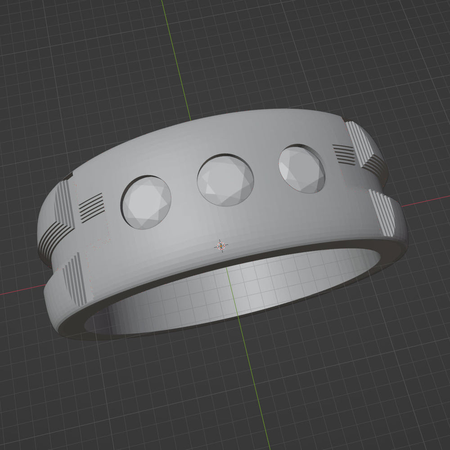Select the right gem on the ring
Viewport: 450px width, 450px height.
point(302,169)
